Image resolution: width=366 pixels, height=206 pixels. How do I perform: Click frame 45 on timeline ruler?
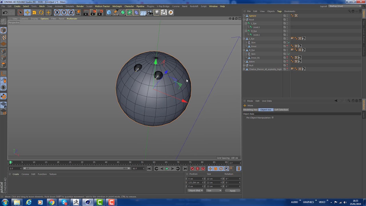118,163
